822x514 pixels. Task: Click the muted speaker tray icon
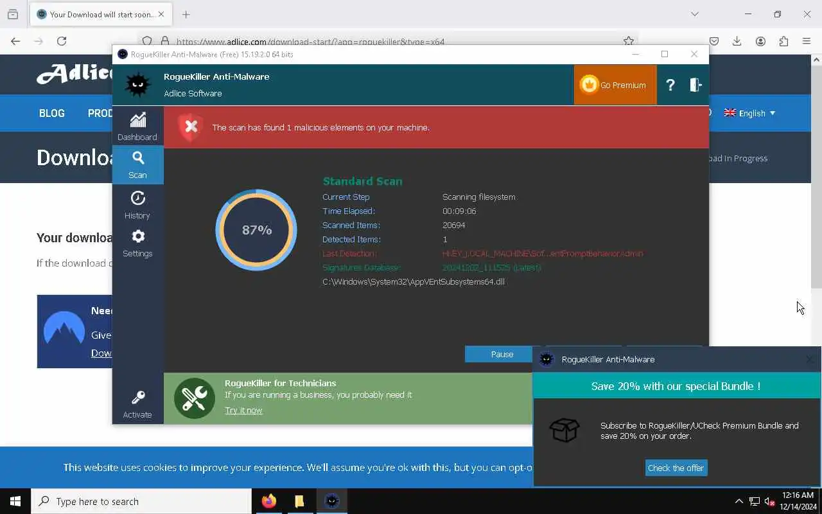point(769,502)
